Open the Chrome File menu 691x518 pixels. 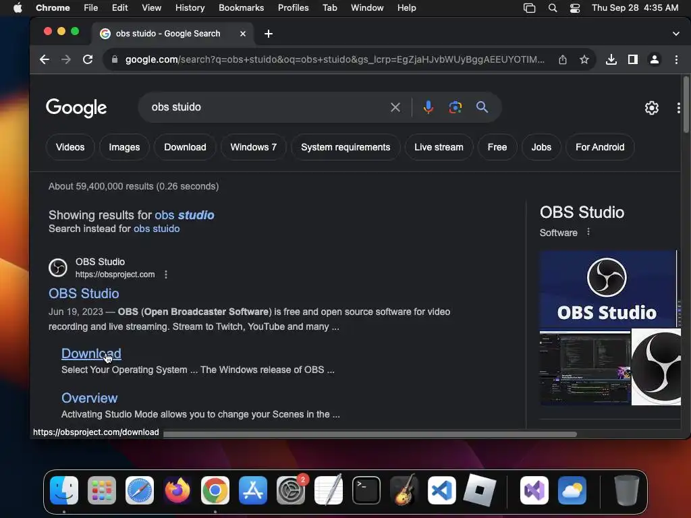click(x=91, y=7)
